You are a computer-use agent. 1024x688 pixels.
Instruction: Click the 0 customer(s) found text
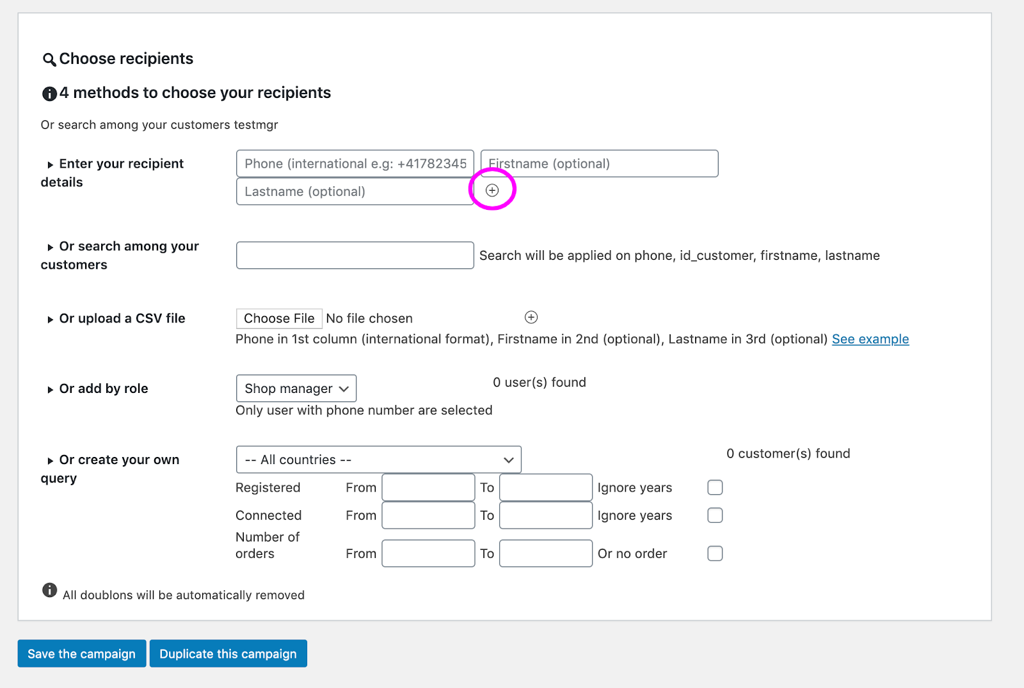pos(788,454)
